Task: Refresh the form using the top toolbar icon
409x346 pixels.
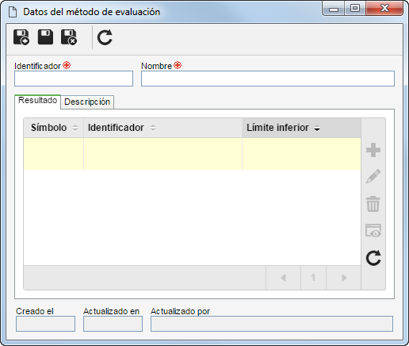Action: point(105,37)
